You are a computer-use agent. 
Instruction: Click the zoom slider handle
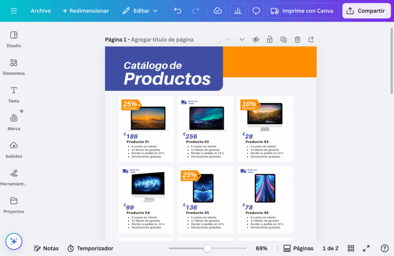coord(207,248)
